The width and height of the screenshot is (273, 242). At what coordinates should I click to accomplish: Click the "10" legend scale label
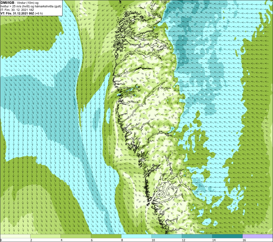coord(153,240)
